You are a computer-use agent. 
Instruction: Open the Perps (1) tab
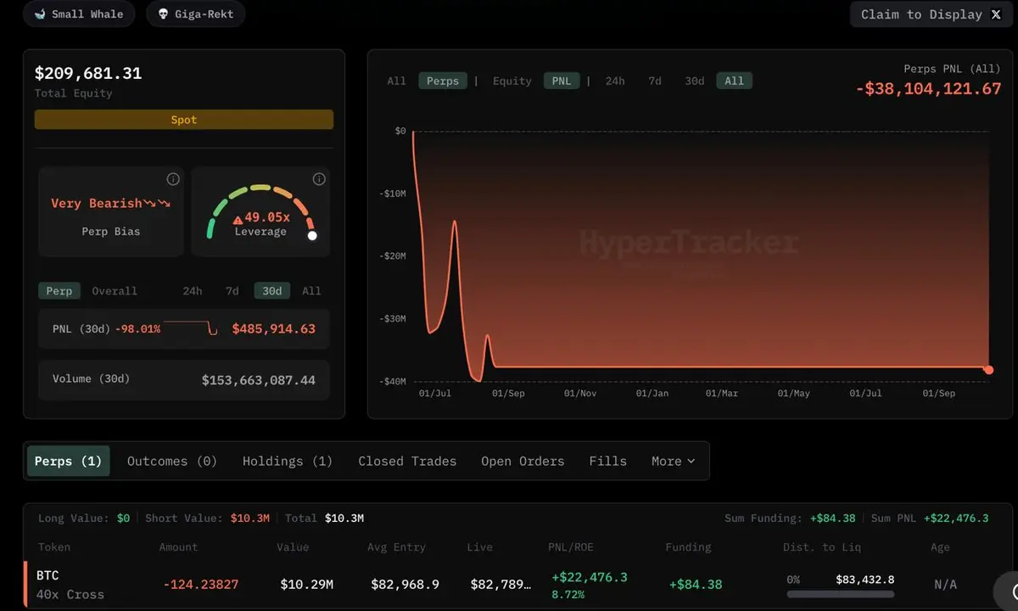69,461
